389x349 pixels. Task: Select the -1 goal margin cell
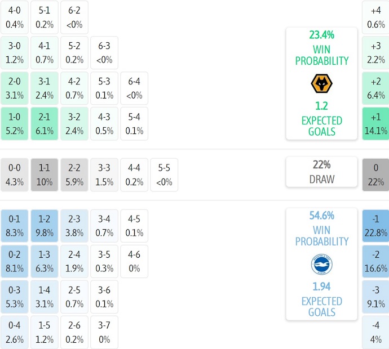point(375,226)
